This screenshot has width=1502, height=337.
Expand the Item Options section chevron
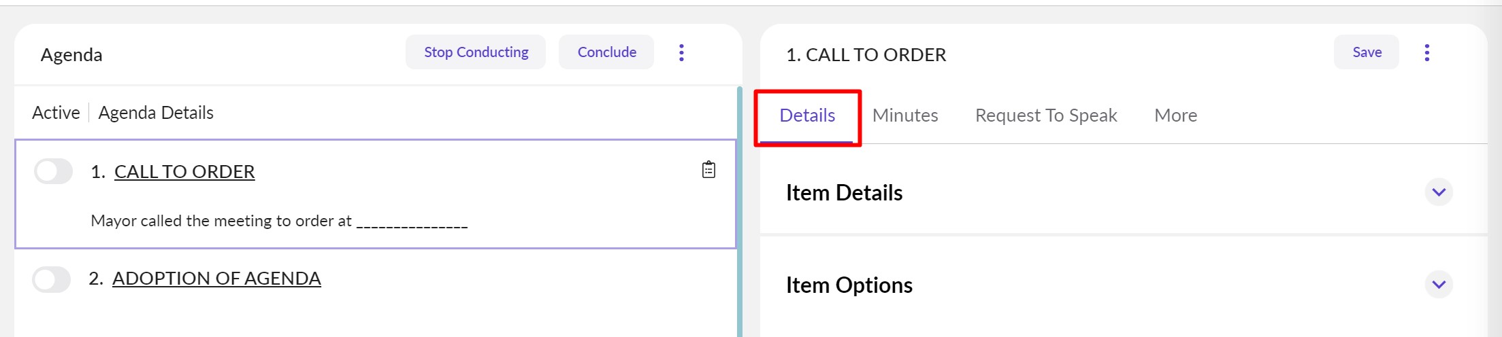click(x=1439, y=285)
